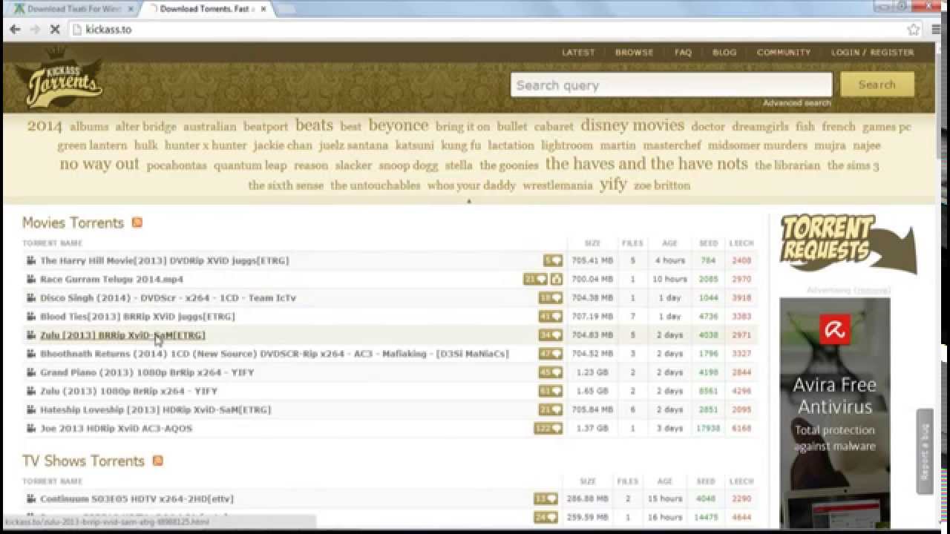
Task: Open the Community menu item
Action: coord(784,53)
